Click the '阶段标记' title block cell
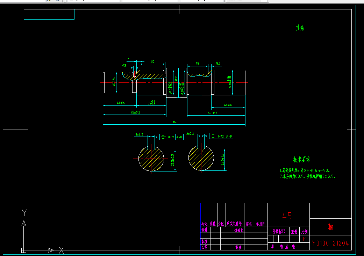Screen dimensions: 364x256 (278, 232)
